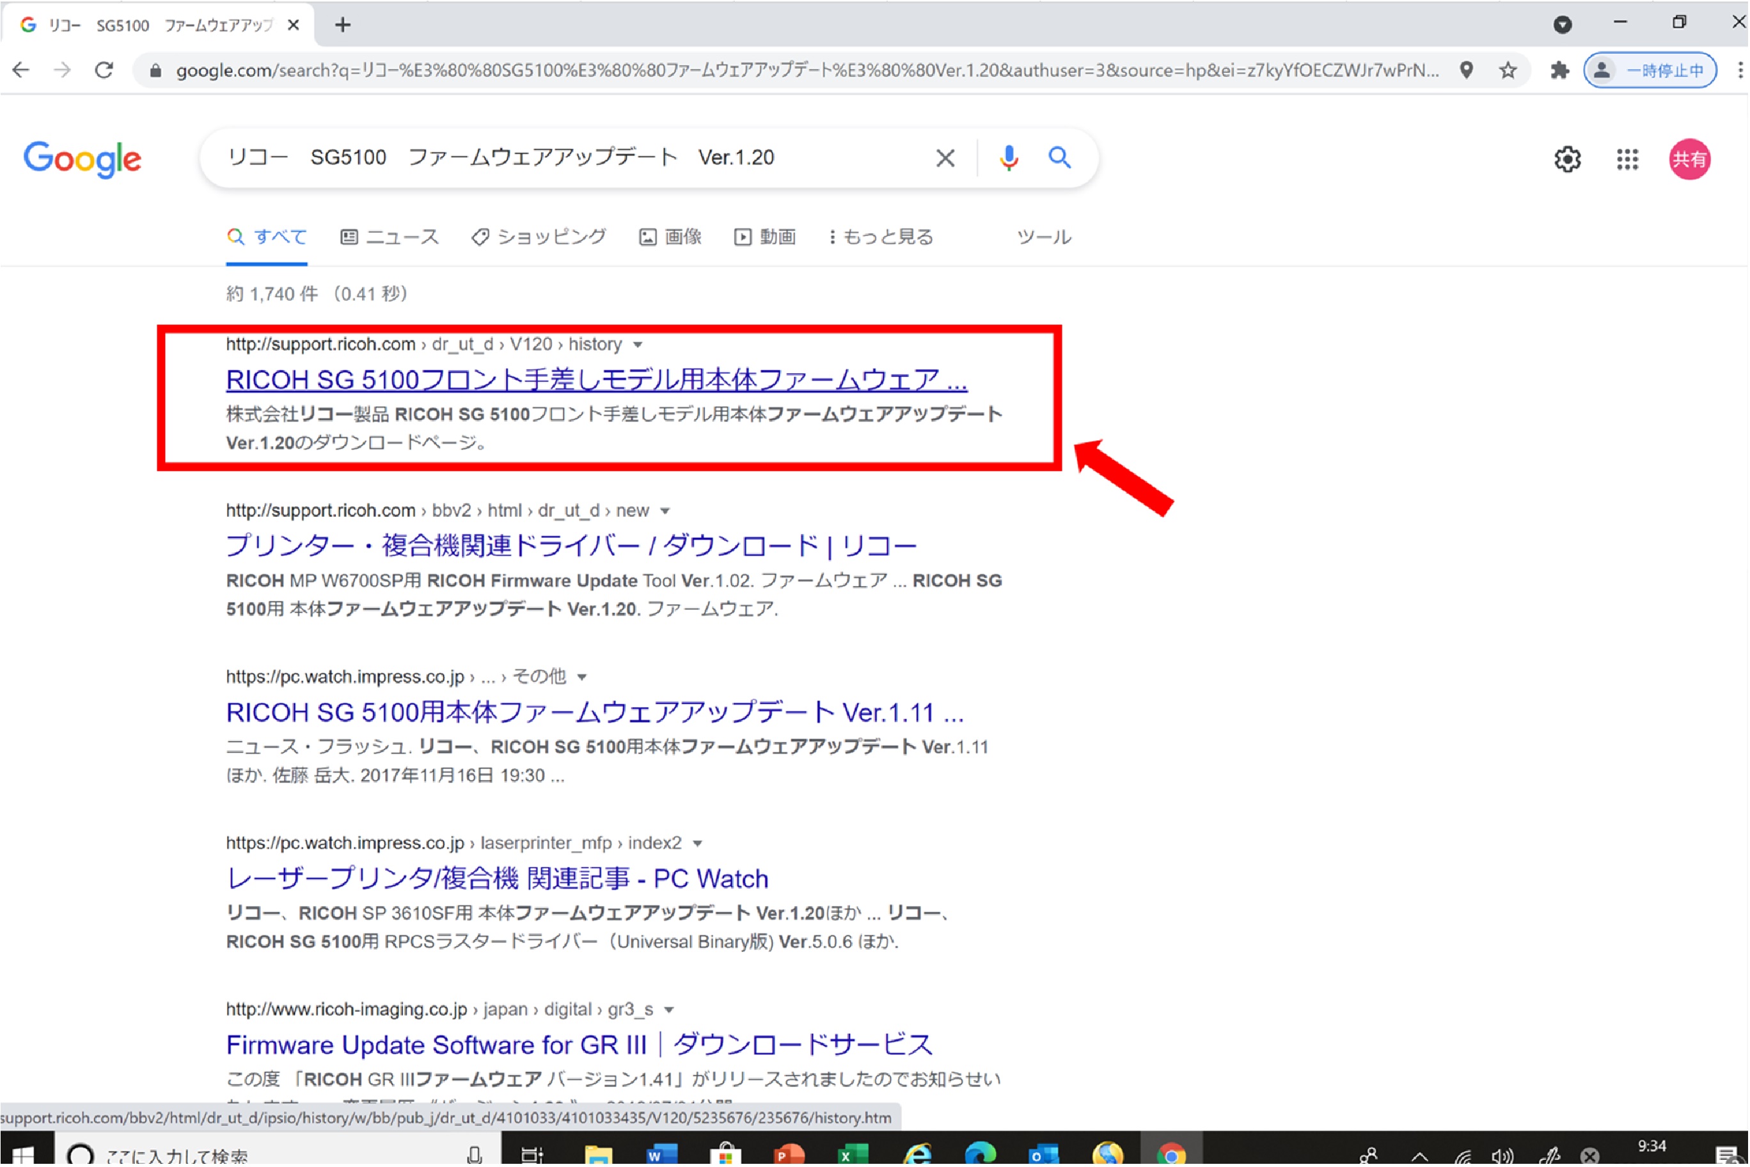Screen dimensions: 1750x1167
Task: Reload the page with the refresh icon
Action: tap(104, 70)
